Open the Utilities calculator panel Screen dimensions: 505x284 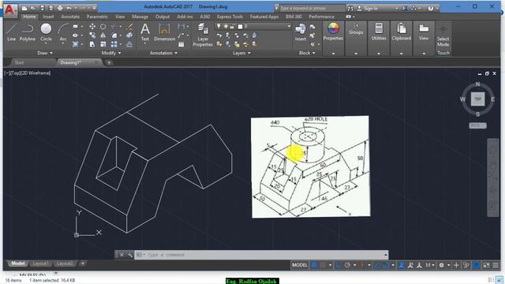[379, 32]
